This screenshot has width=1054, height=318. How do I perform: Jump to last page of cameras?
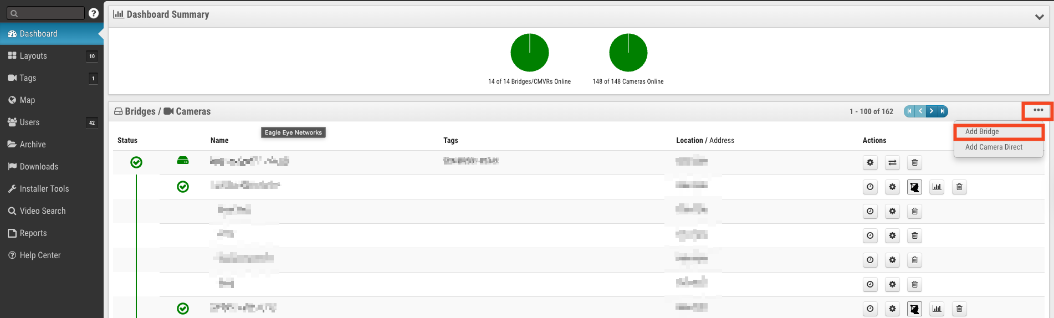point(942,111)
